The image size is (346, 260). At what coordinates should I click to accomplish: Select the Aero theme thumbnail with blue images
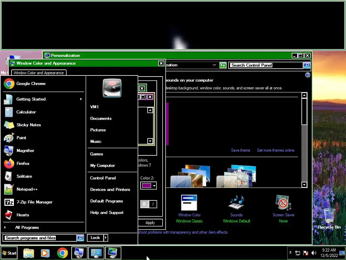191,176
